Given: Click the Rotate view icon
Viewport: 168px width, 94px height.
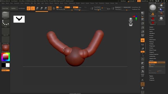Looking at the screenshot, I should tap(143, 71).
